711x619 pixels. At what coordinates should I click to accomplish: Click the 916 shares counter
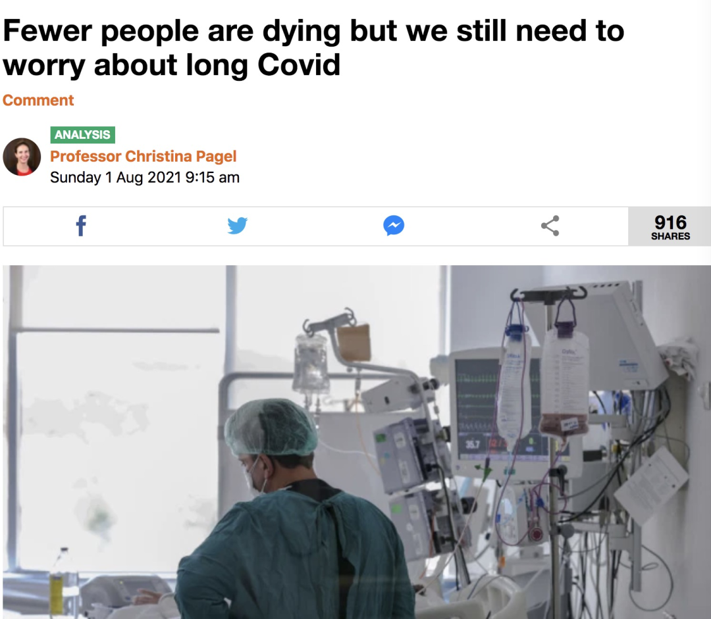[x=670, y=226]
